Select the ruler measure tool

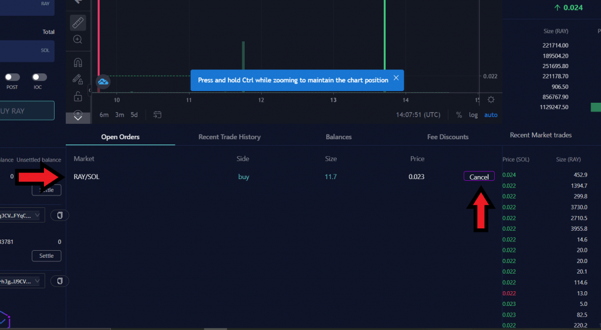click(x=77, y=23)
